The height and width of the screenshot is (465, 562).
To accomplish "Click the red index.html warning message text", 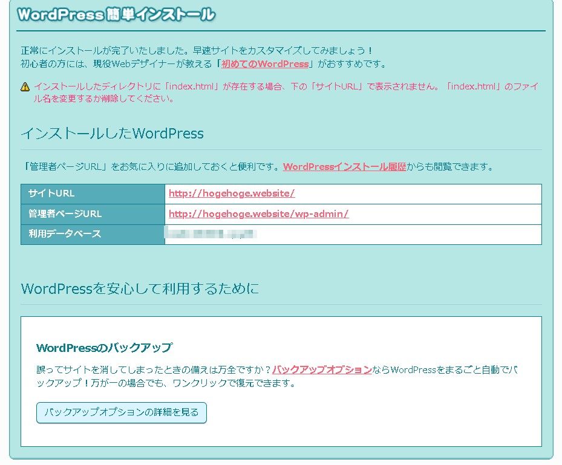I will coord(284,87).
